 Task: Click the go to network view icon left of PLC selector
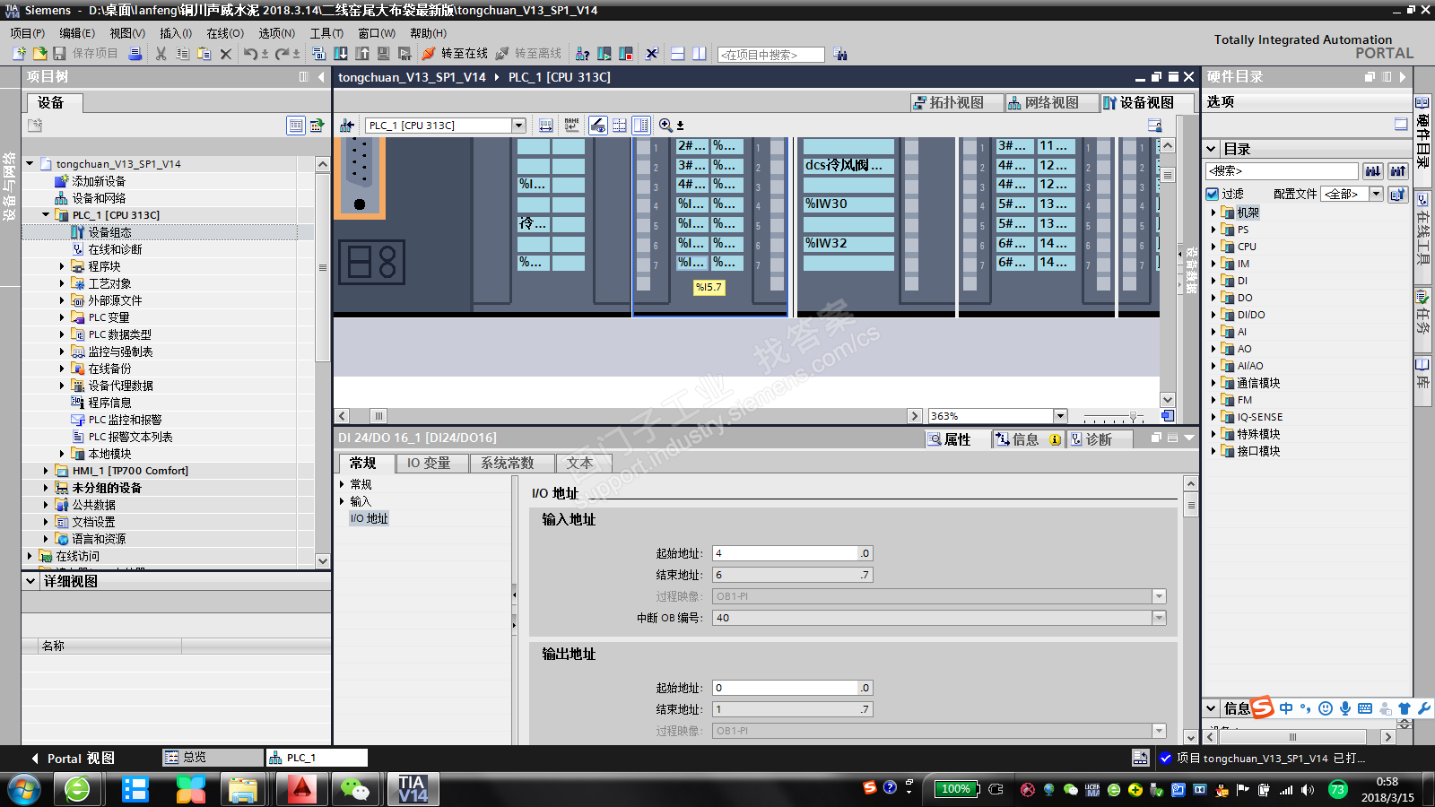[347, 126]
